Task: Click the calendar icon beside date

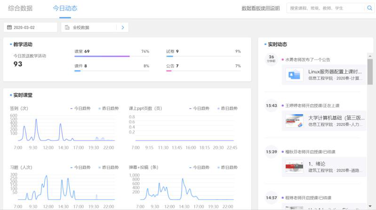Action: (x=9, y=27)
